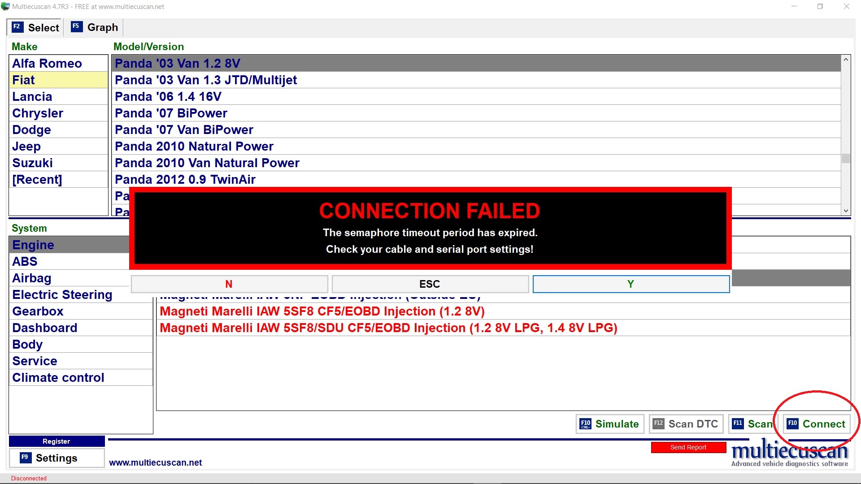This screenshot has height=484, width=861.
Task: Choose Panda '06 1.4 16V model
Action: pyautogui.click(x=476, y=96)
